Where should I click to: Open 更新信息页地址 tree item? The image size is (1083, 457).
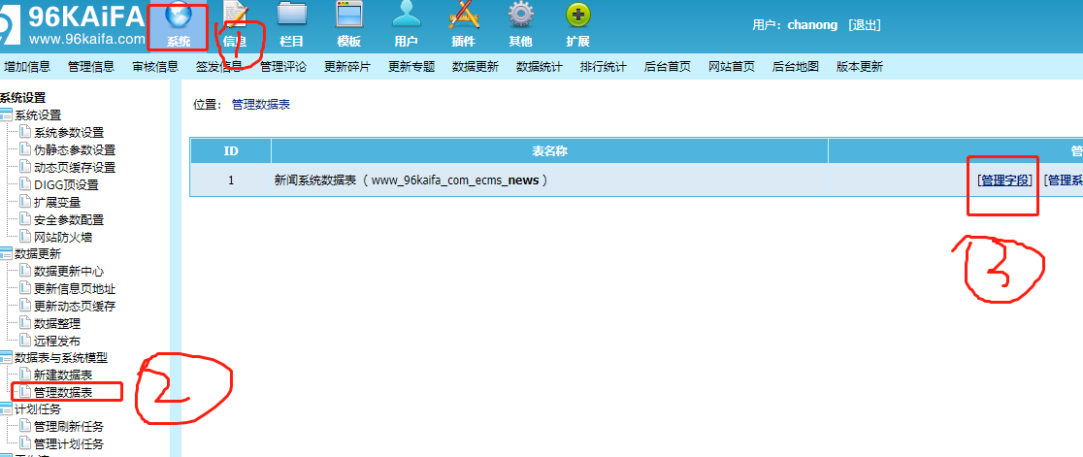click(x=75, y=288)
